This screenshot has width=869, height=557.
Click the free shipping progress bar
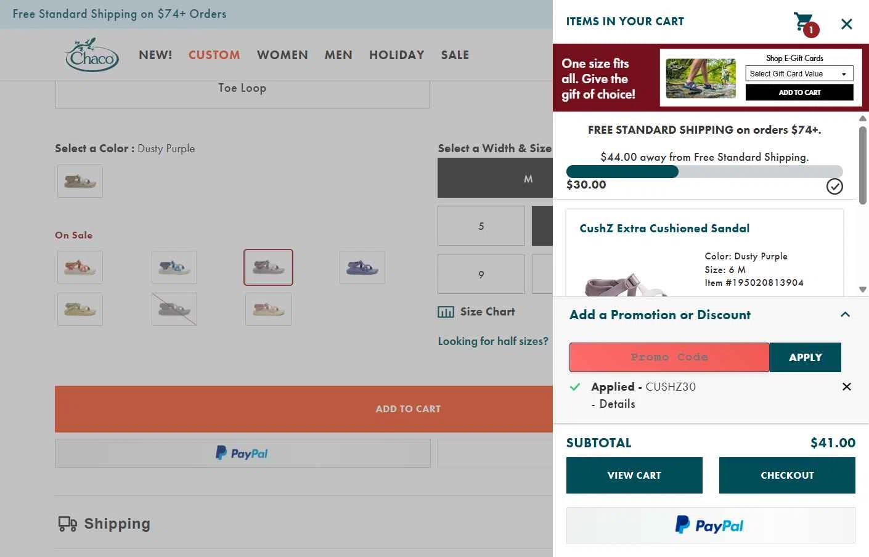(x=704, y=171)
